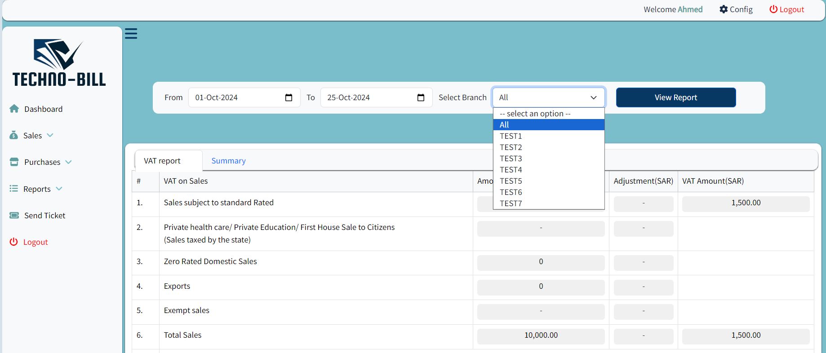Click 'Exports' row label

coord(177,286)
